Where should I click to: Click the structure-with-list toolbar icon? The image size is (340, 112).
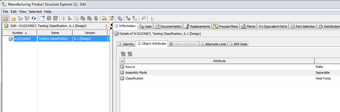coord(27,19)
